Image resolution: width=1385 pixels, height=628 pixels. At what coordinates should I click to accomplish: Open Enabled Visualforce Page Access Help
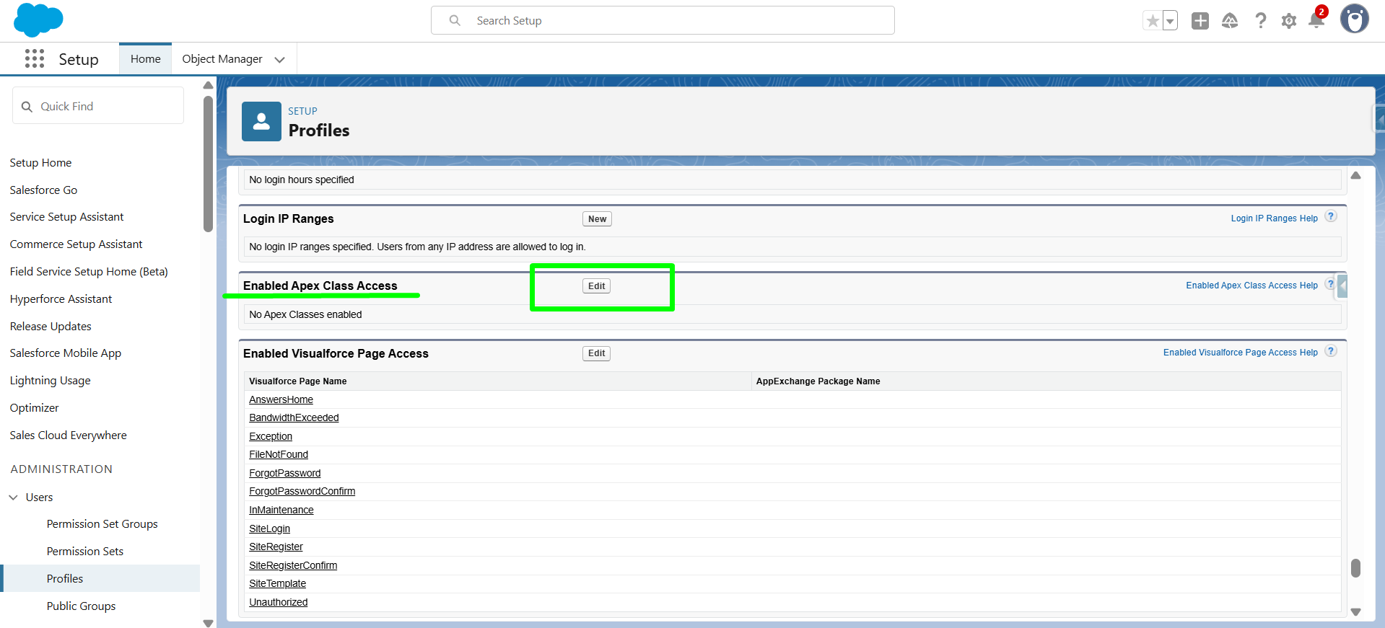1240,353
